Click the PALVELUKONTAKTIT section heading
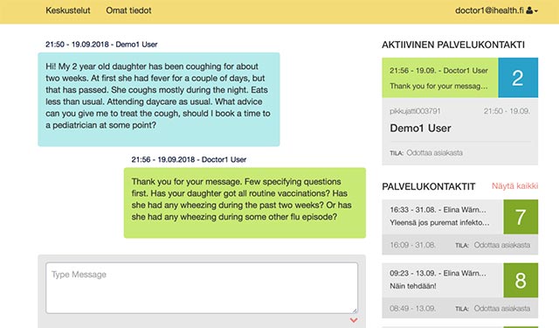The height and width of the screenshot is (328, 559). coord(429,186)
